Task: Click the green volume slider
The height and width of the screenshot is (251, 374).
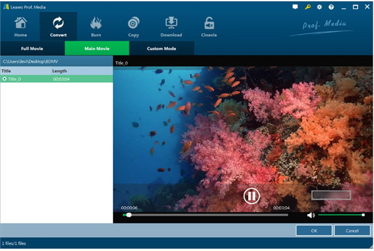Action: [340, 215]
